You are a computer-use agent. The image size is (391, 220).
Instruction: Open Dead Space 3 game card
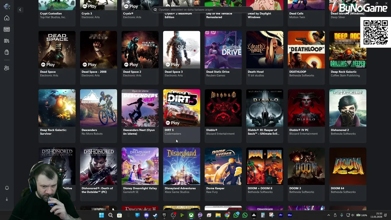click(181, 57)
